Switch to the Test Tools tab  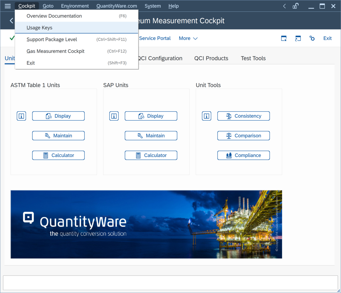253,58
